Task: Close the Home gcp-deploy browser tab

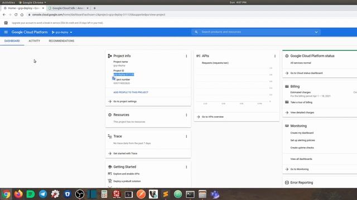Action: coord(43,8)
